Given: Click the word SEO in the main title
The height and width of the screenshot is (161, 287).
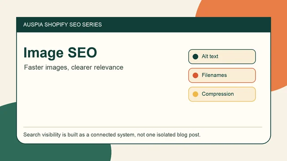Looking at the screenshot, I should [82, 53].
